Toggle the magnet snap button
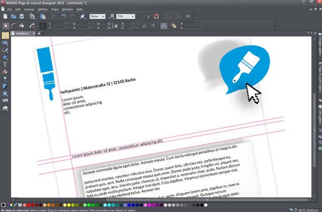Screen dimensions: 322x212 tap(157, 16)
